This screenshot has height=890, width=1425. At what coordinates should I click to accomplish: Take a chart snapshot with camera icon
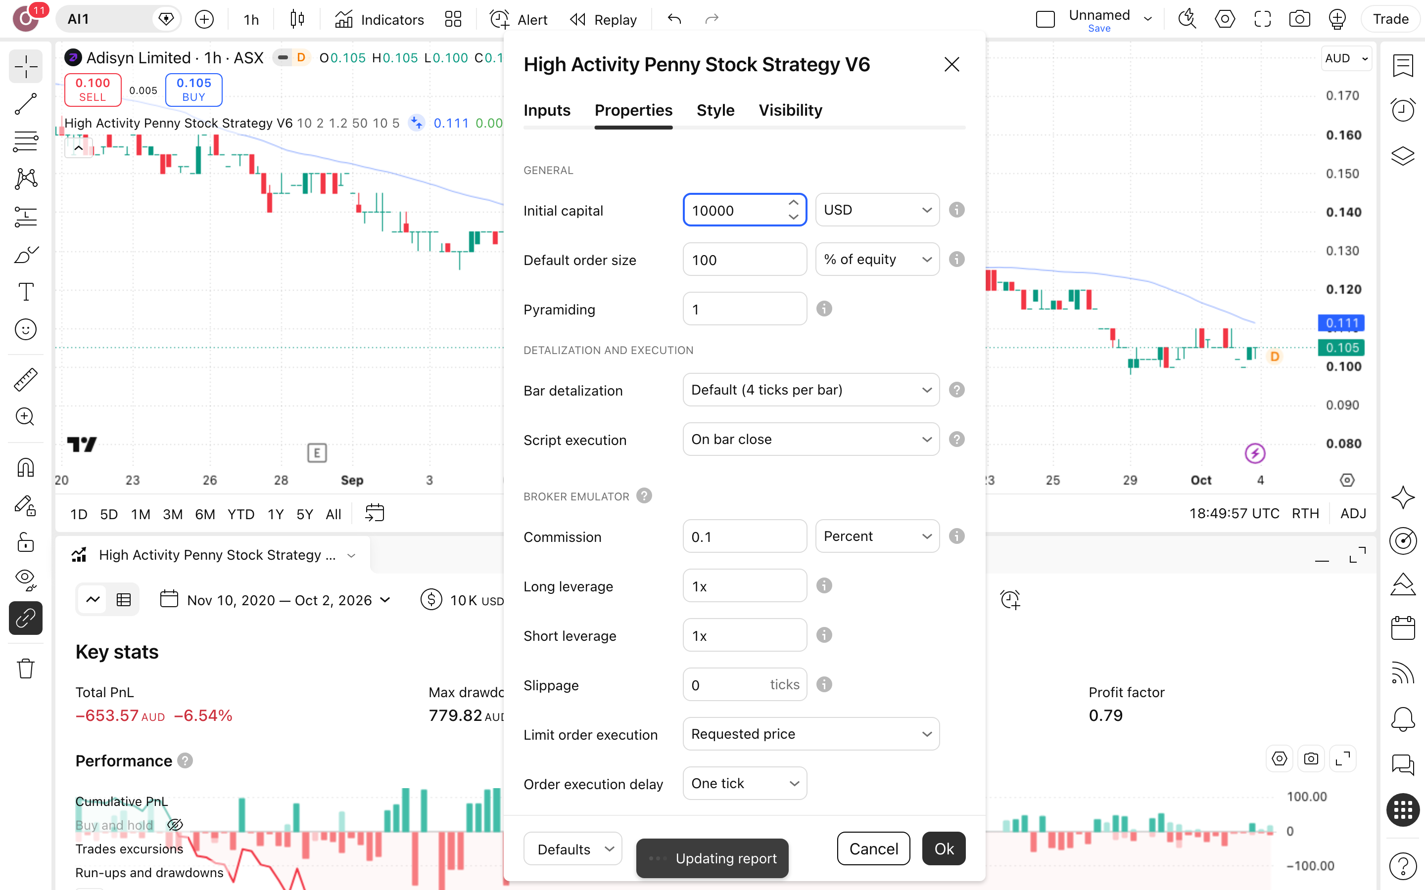[x=1300, y=19]
